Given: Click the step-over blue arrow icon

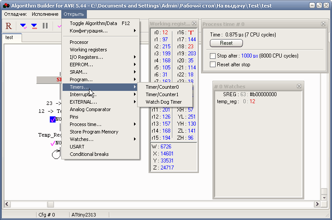Looking at the screenshot, I should click(34, 26).
